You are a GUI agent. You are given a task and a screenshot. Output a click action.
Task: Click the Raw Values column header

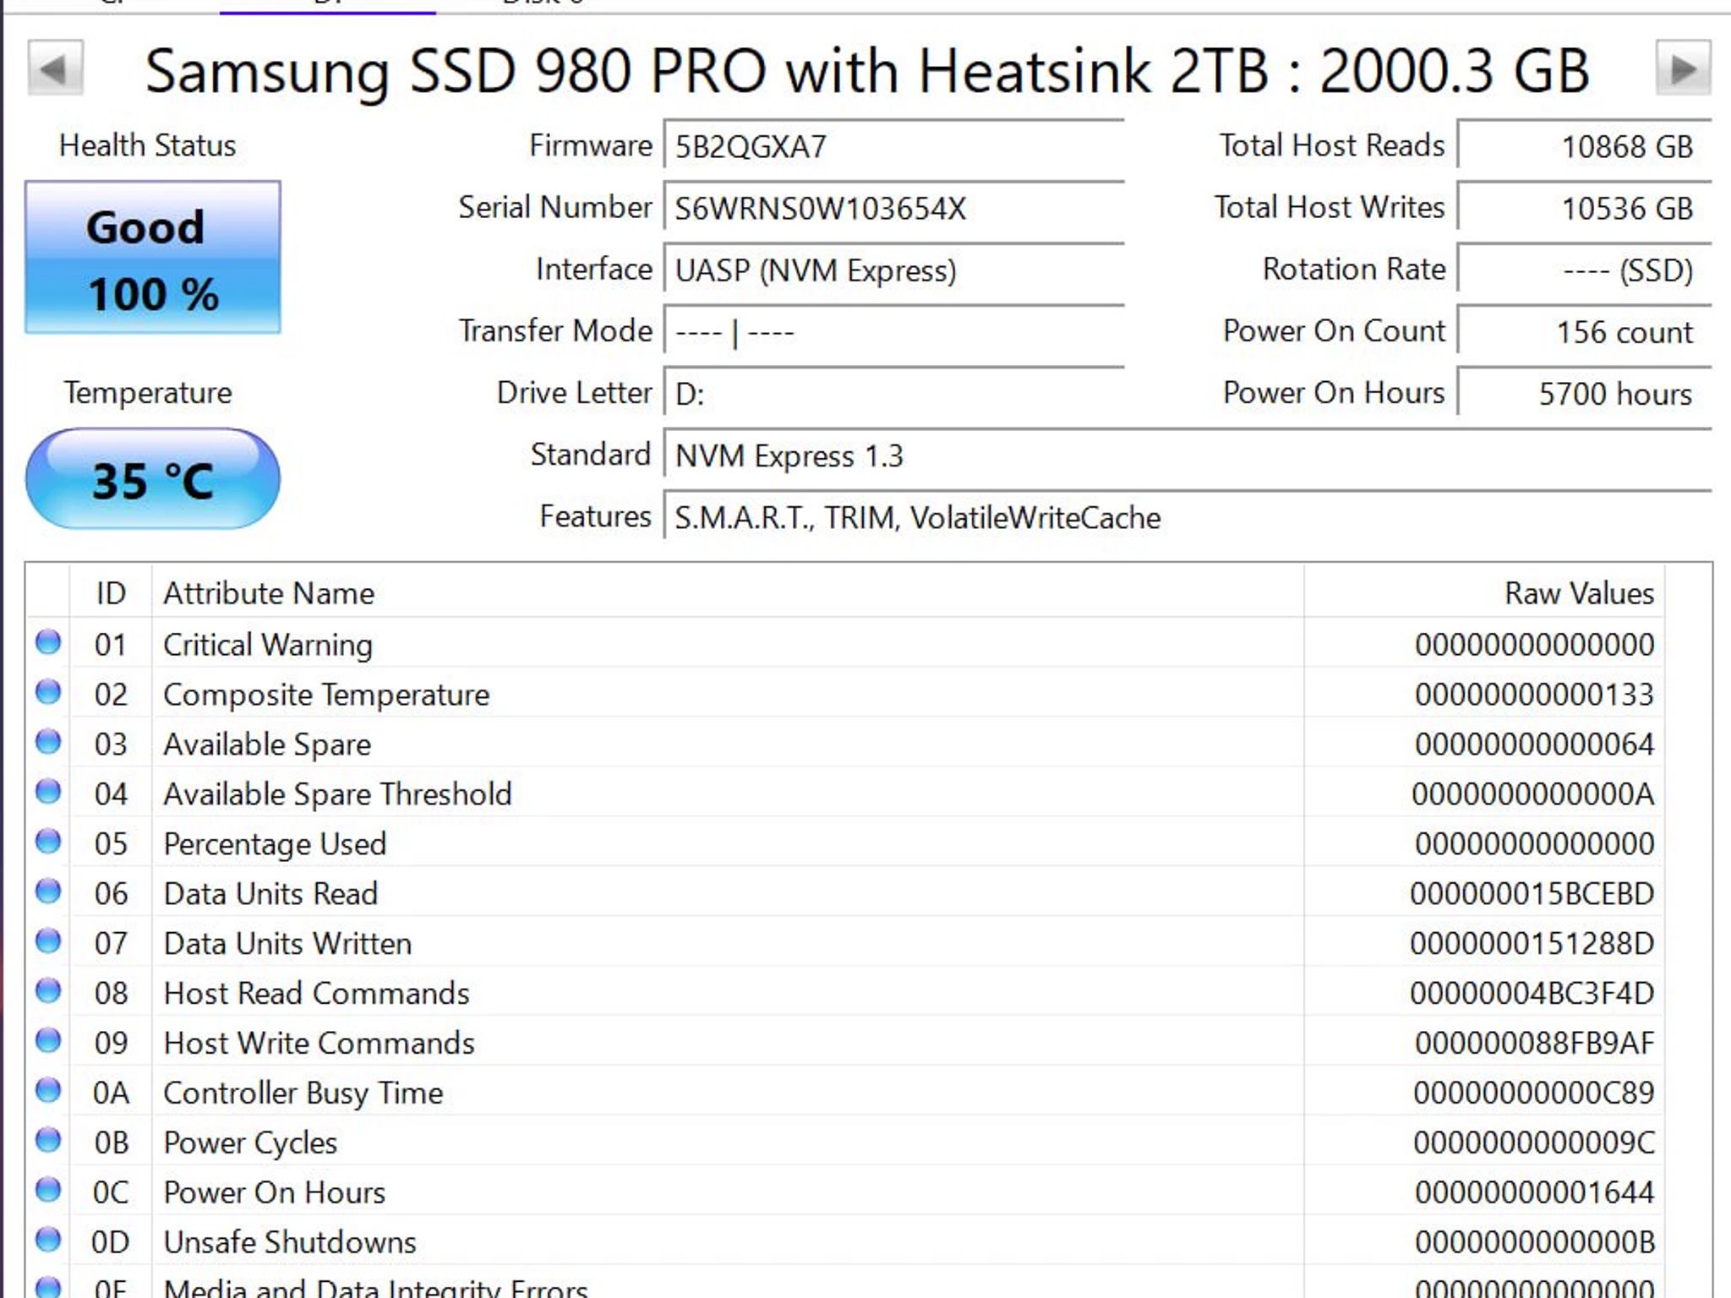tap(1484, 592)
